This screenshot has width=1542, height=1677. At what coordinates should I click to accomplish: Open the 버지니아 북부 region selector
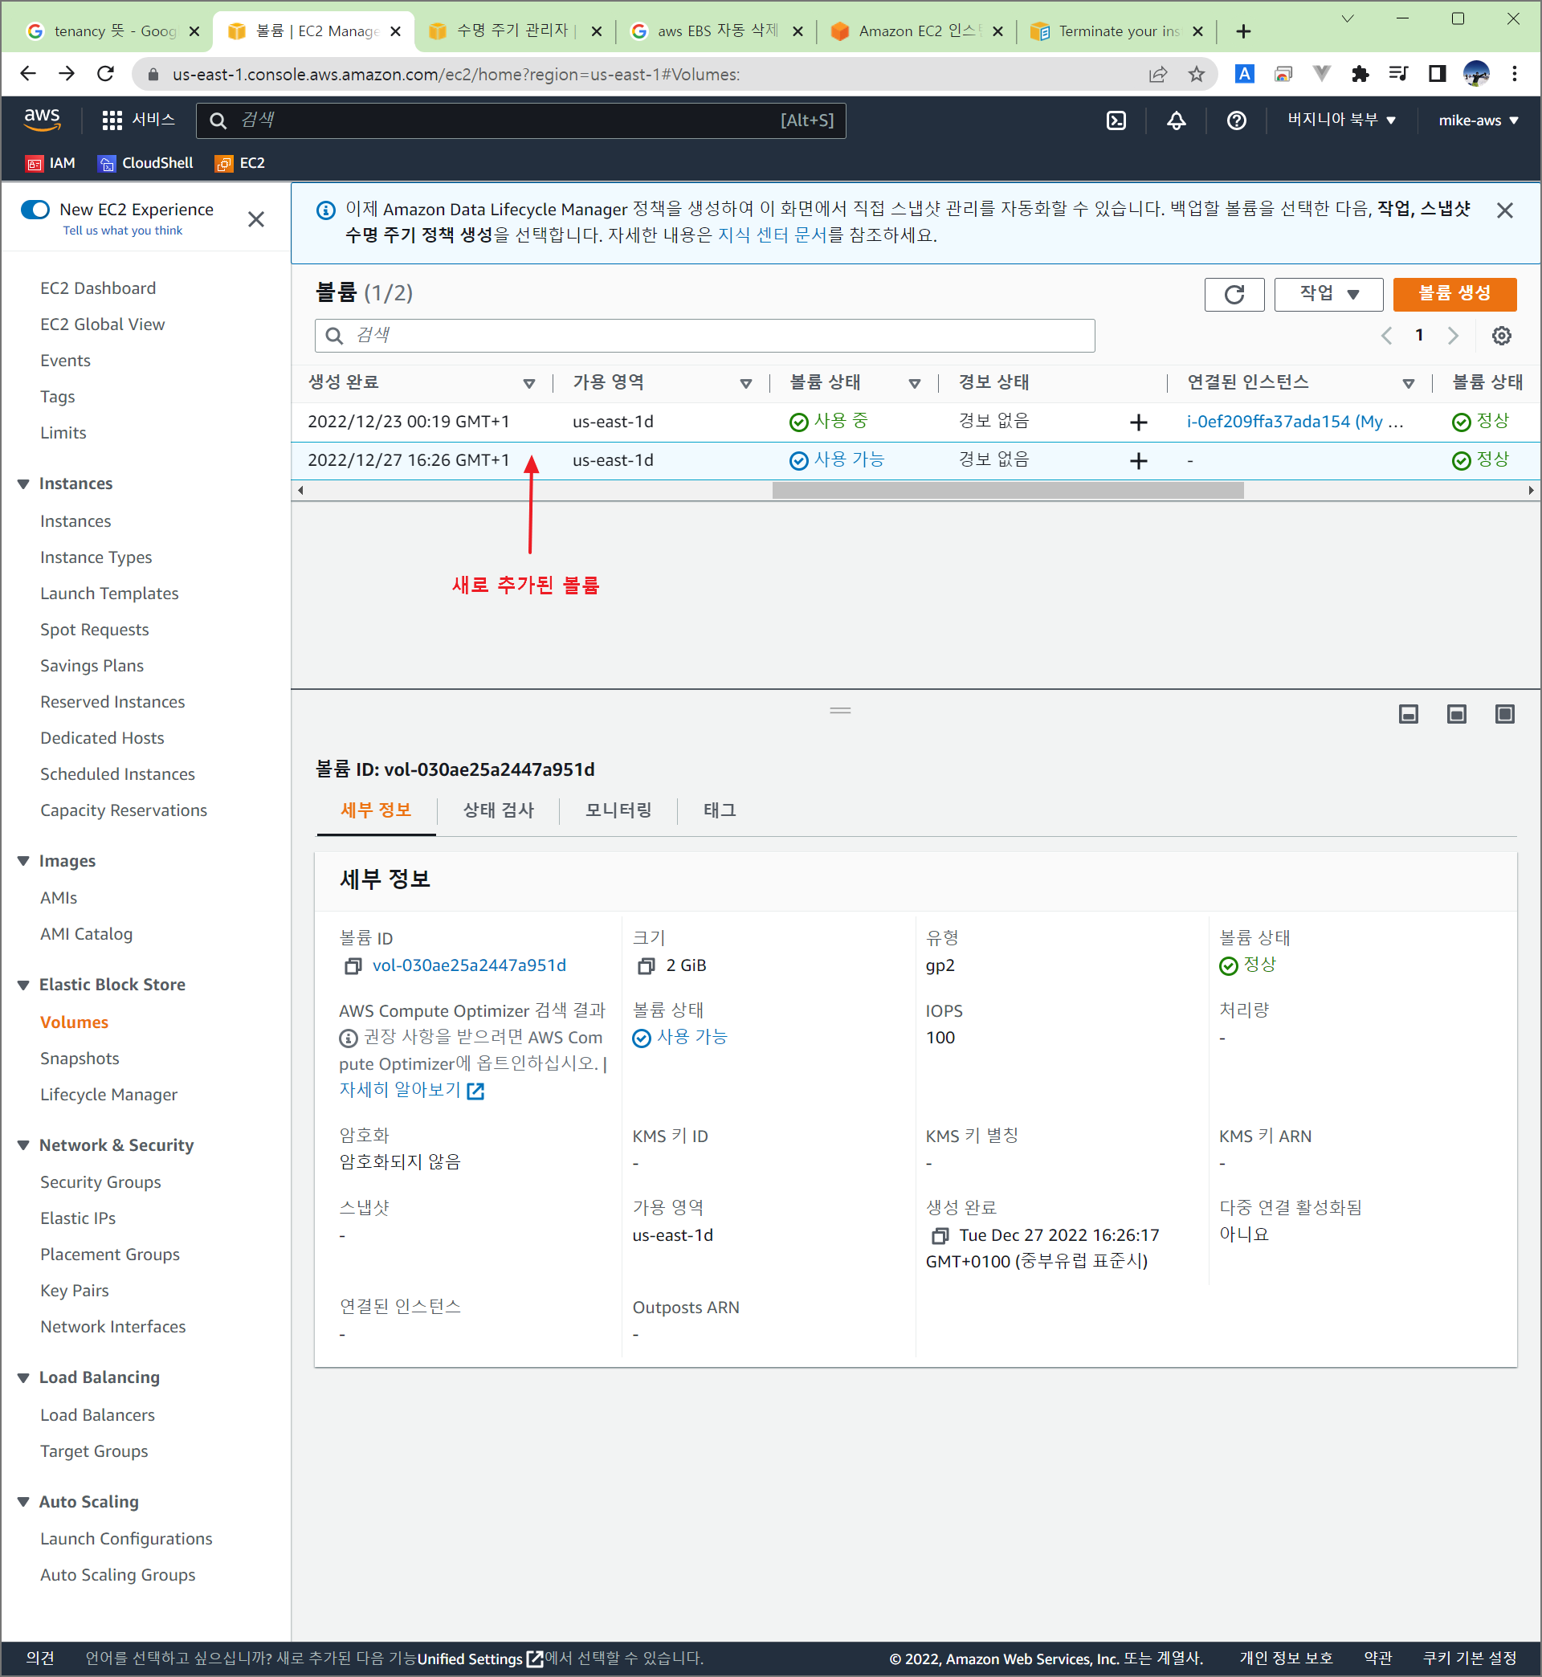click(x=1341, y=120)
